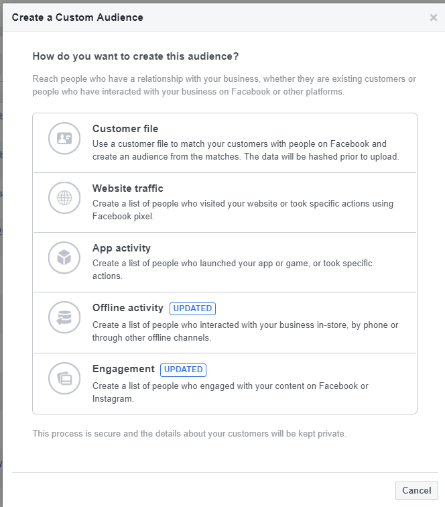Image resolution: width=445 pixels, height=507 pixels.
Task: Click the App activity cube icon
Action: tap(64, 258)
